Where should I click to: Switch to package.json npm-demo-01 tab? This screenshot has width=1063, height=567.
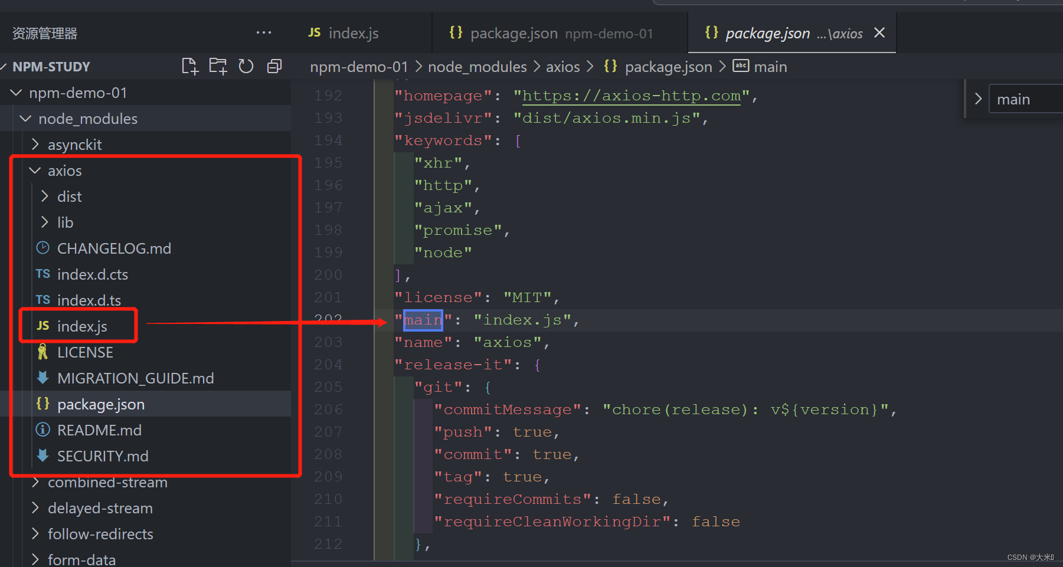coord(560,33)
